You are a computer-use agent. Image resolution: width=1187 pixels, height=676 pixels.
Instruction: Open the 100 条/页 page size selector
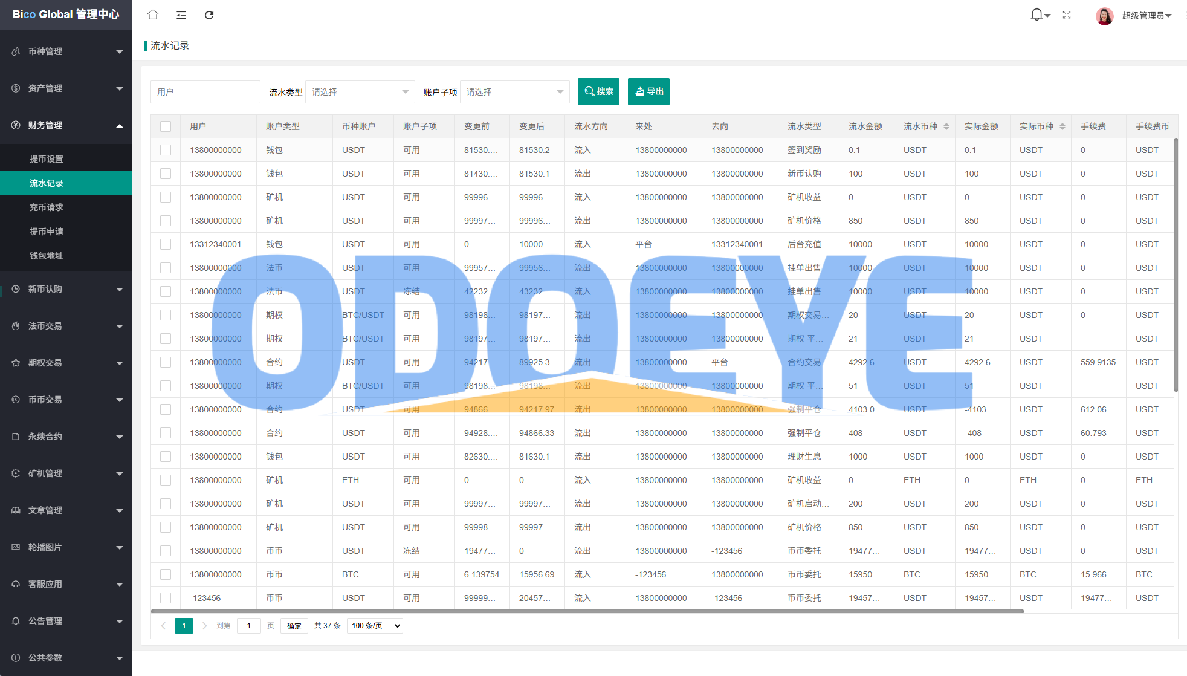point(375,626)
